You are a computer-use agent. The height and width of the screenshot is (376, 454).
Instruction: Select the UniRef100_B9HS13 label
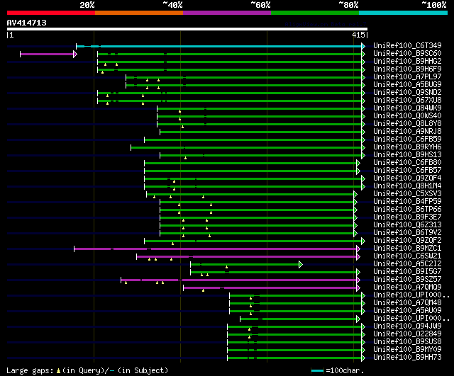pyautogui.click(x=407, y=154)
